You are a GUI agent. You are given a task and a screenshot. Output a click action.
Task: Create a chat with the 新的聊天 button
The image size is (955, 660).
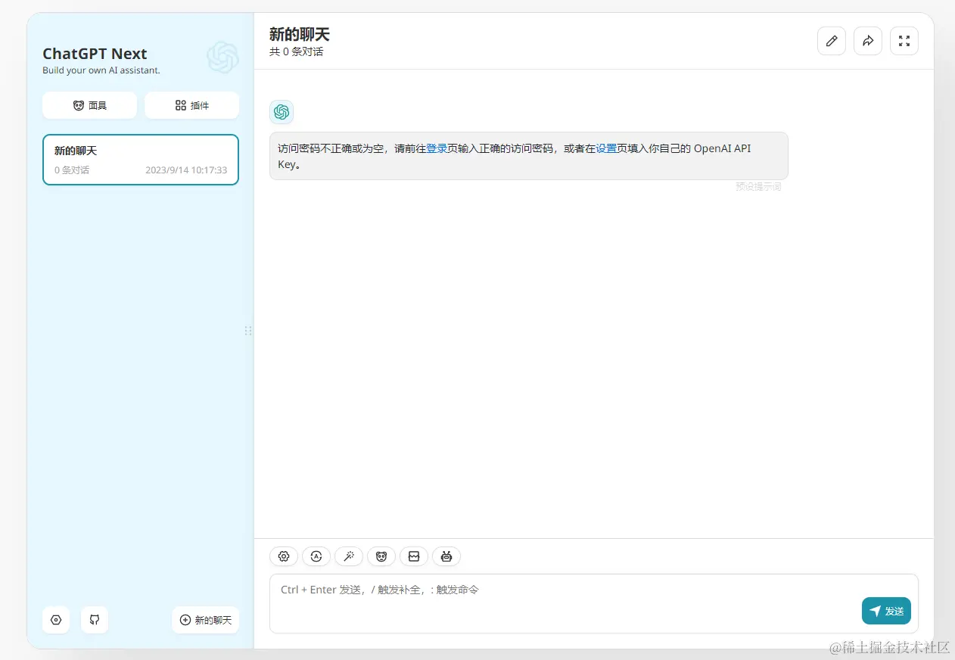click(x=205, y=620)
